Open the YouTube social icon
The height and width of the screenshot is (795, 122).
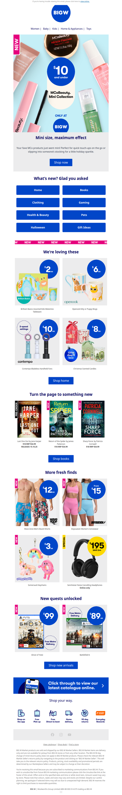[x=69, y=735]
